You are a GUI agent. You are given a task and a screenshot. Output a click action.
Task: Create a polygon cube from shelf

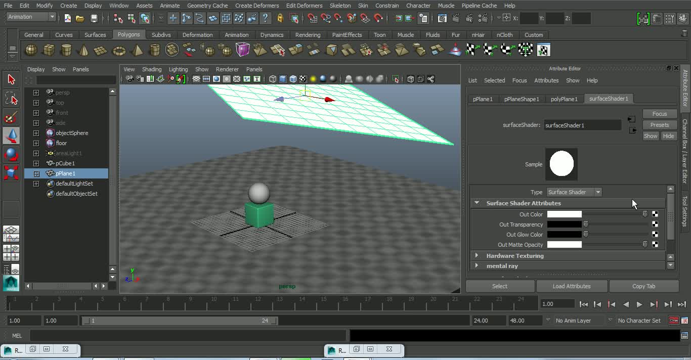coord(49,50)
